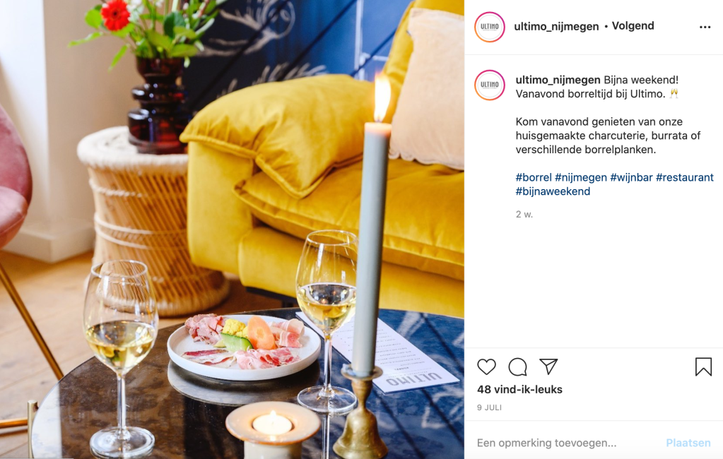Click the post photo with candle and wine
Image resolution: width=723 pixels, height=459 pixels.
[x=232, y=229]
